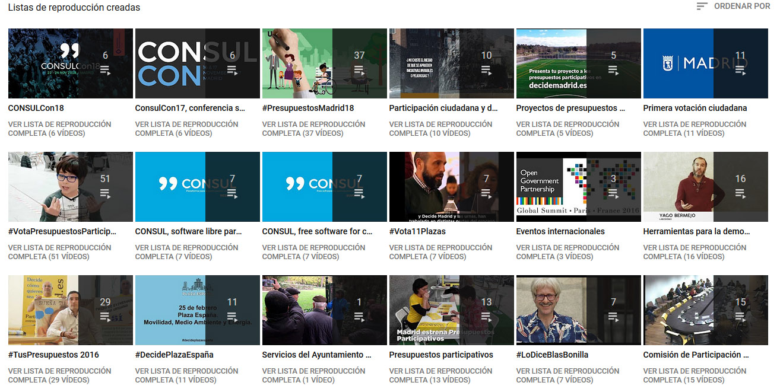View full #LoDiceBlasBonilla playlist (7 vídeos)
The image size is (780, 392).
point(567,375)
